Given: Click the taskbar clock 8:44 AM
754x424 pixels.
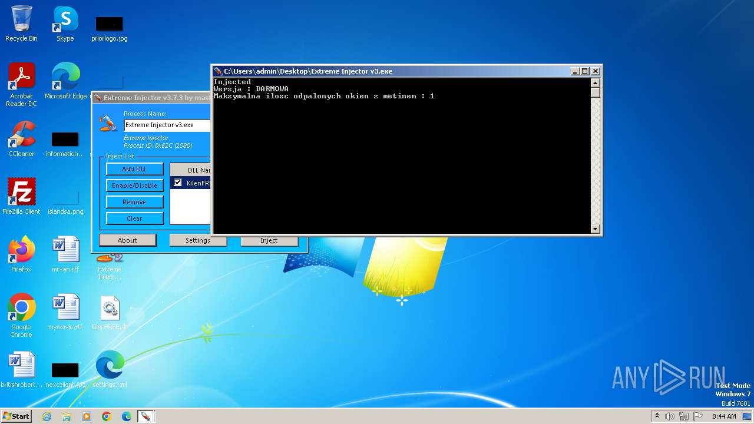Looking at the screenshot, I should pyautogui.click(x=724, y=416).
